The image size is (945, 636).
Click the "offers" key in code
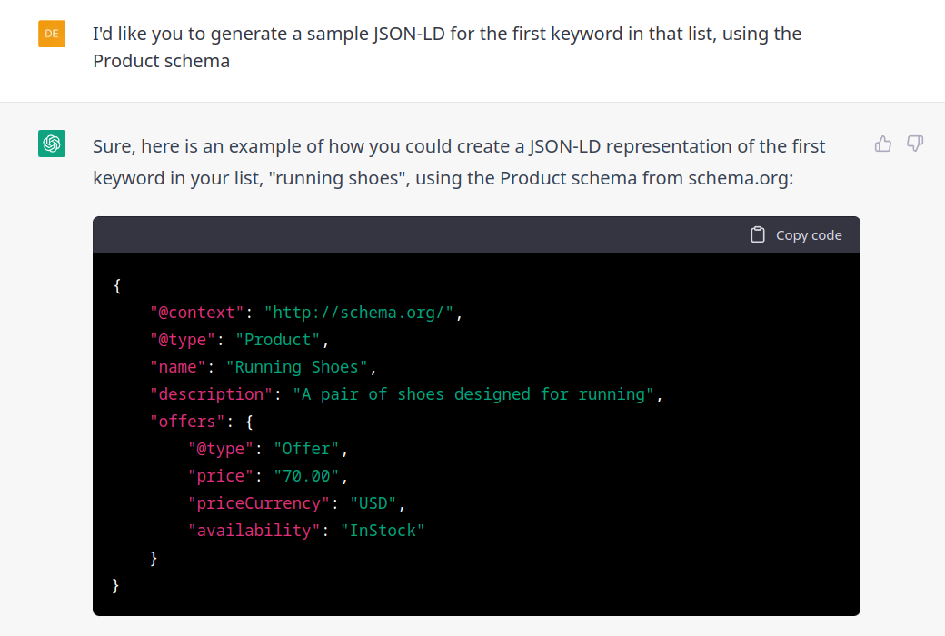pos(187,422)
